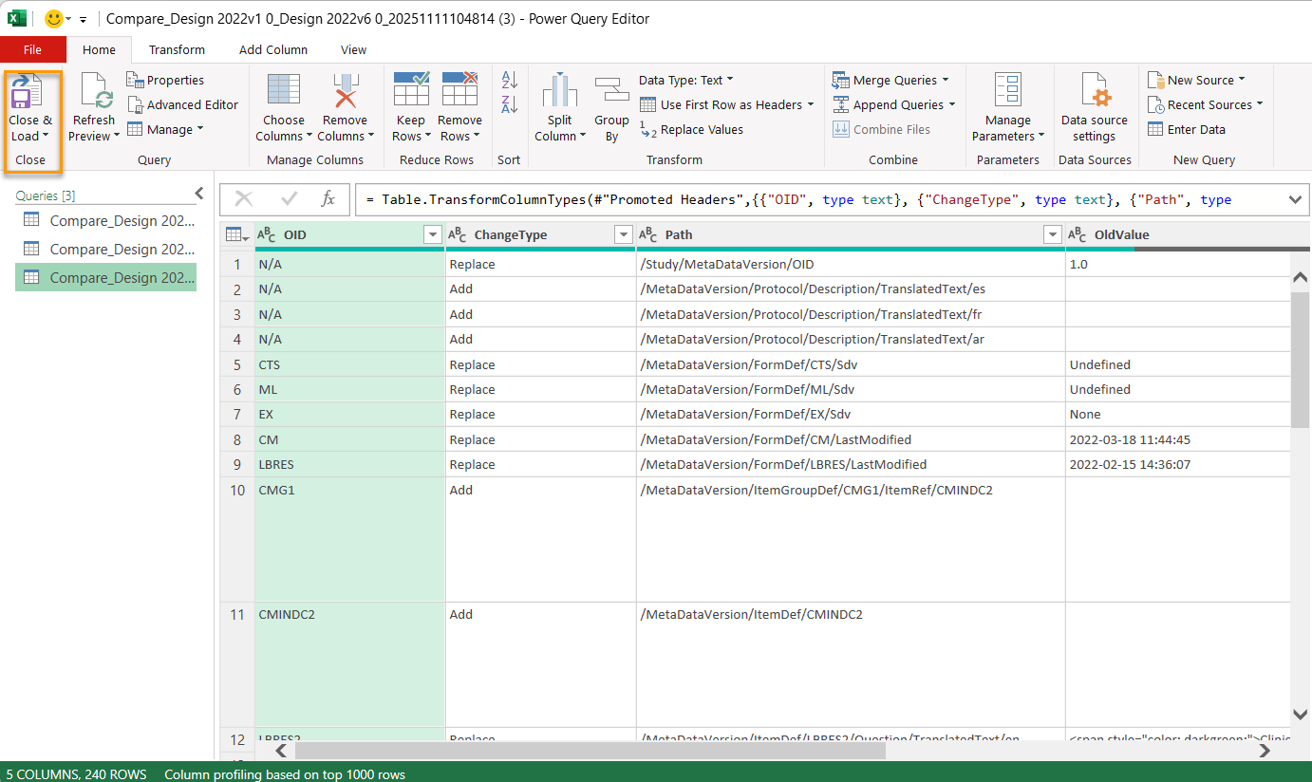Screen dimensions: 1312x782
Task: Collapse the Queries pane
Action: pyautogui.click(x=198, y=194)
